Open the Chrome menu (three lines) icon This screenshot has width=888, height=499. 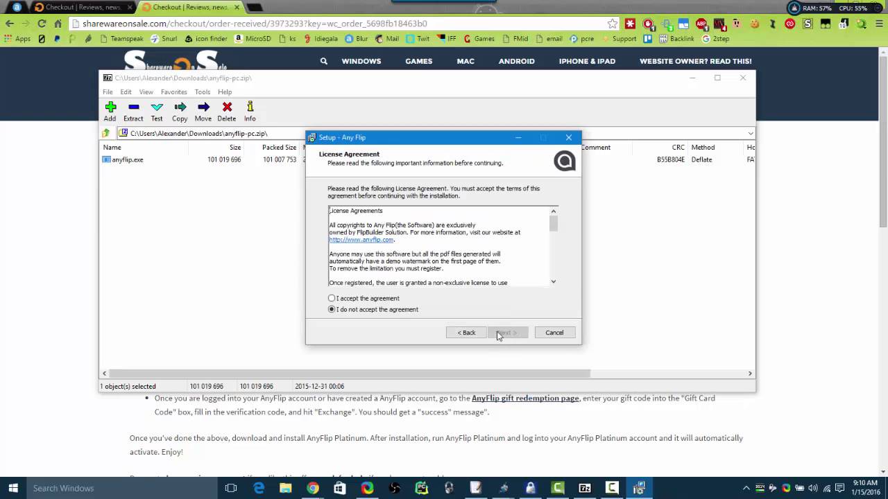tap(878, 24)
